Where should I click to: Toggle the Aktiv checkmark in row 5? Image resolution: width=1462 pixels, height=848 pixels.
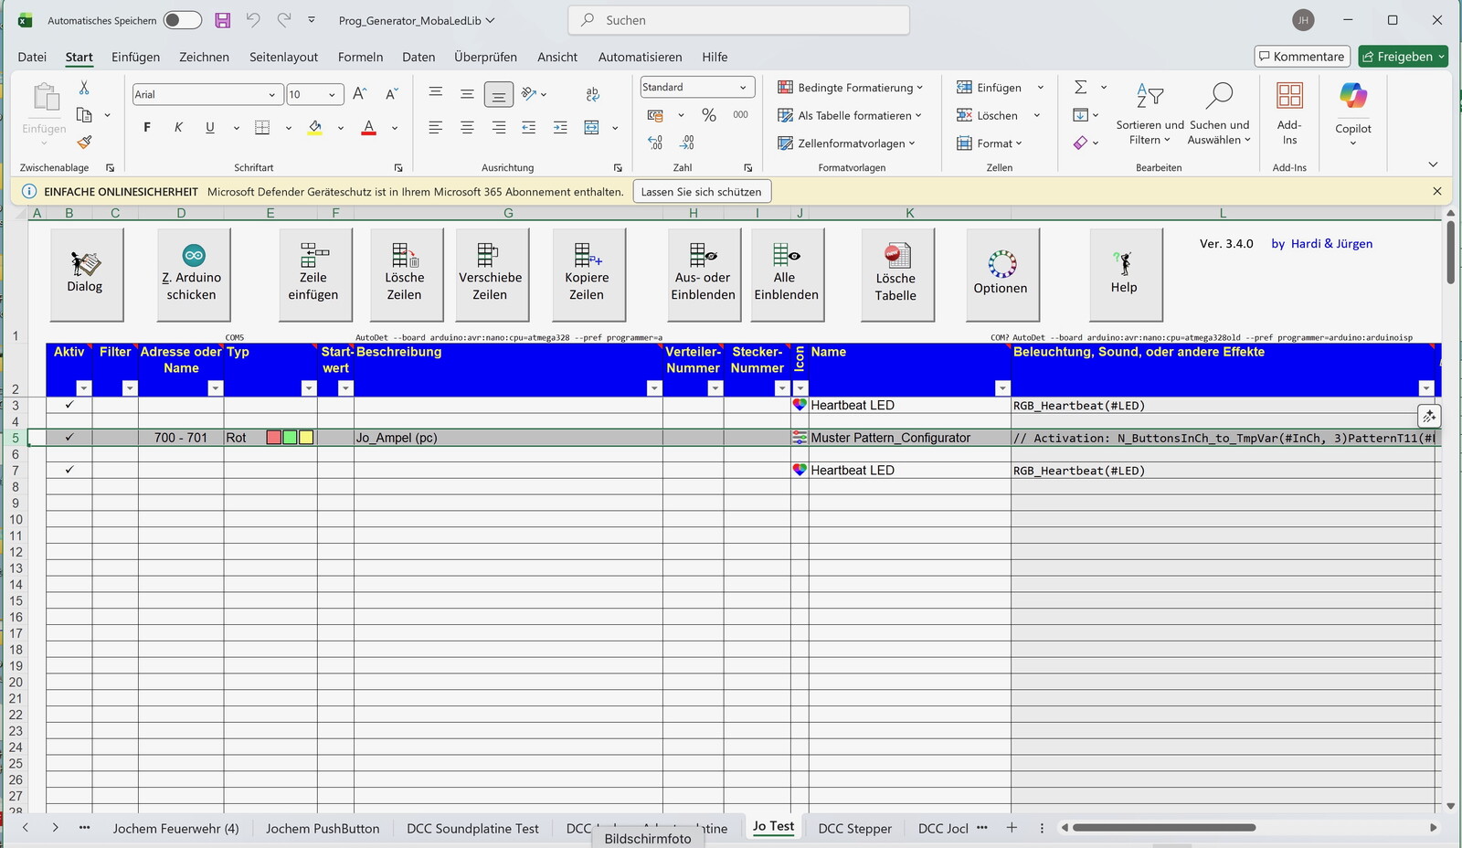click(69, 438)
